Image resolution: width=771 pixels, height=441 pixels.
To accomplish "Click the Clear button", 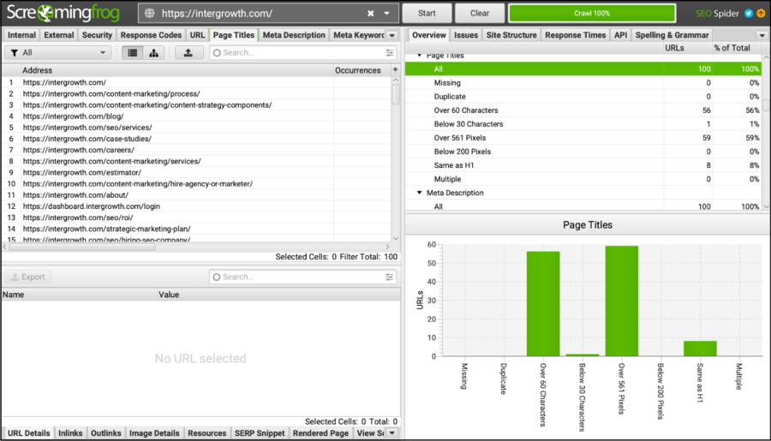I will coord(480,14).
